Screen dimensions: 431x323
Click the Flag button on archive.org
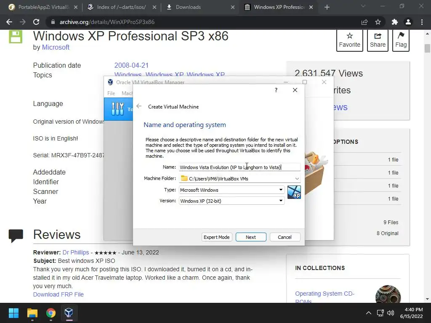tap(401, 40)
